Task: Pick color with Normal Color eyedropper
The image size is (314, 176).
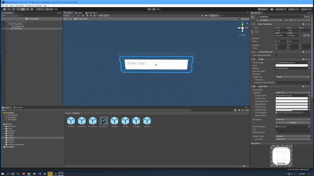Action: [309, 98]
